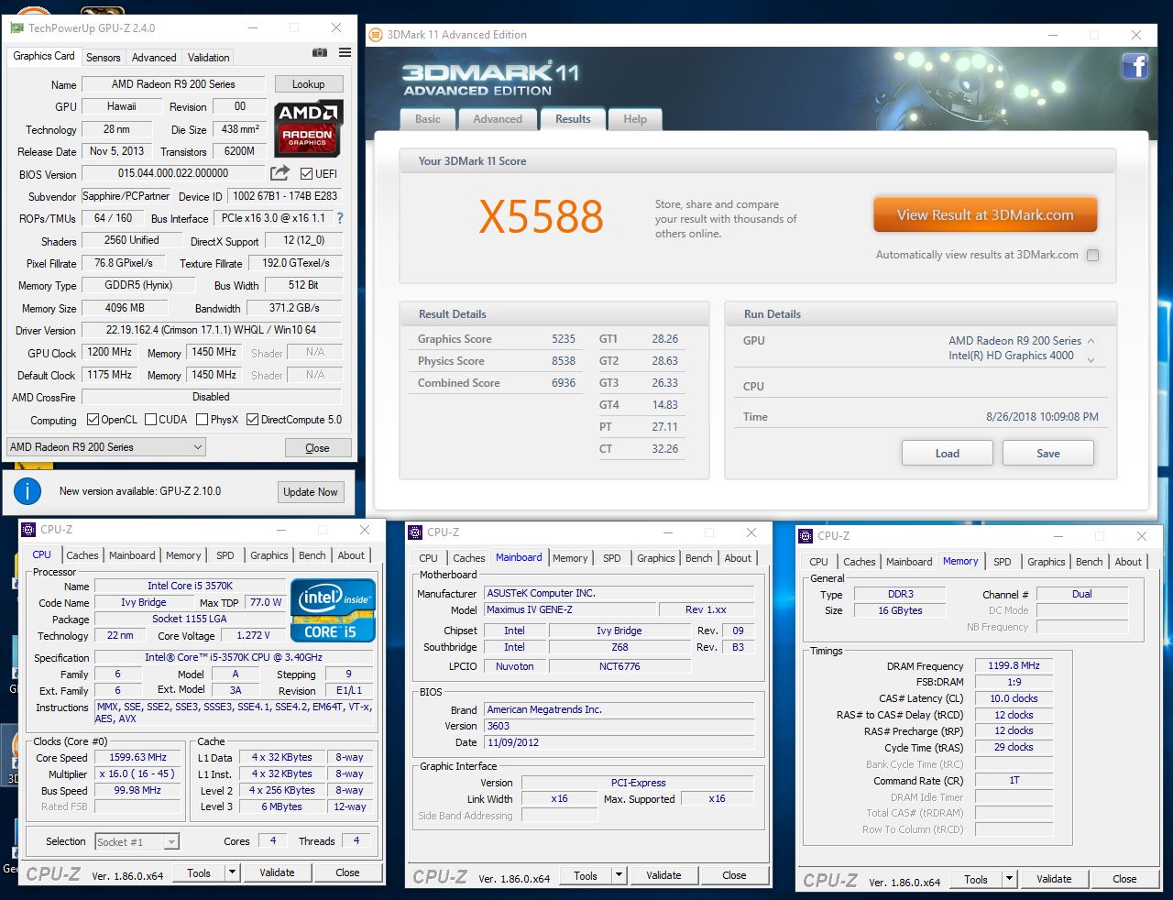Open About tab in right CPU-Z window
Viewport: 1173px width, 900px height.
pyautogui.click(x=1128, y=562)
